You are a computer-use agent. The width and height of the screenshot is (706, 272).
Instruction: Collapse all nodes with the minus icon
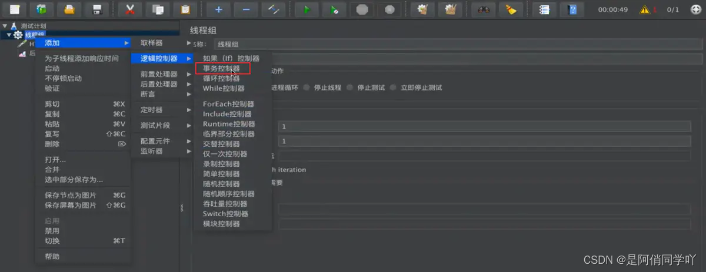pos(246,9)
